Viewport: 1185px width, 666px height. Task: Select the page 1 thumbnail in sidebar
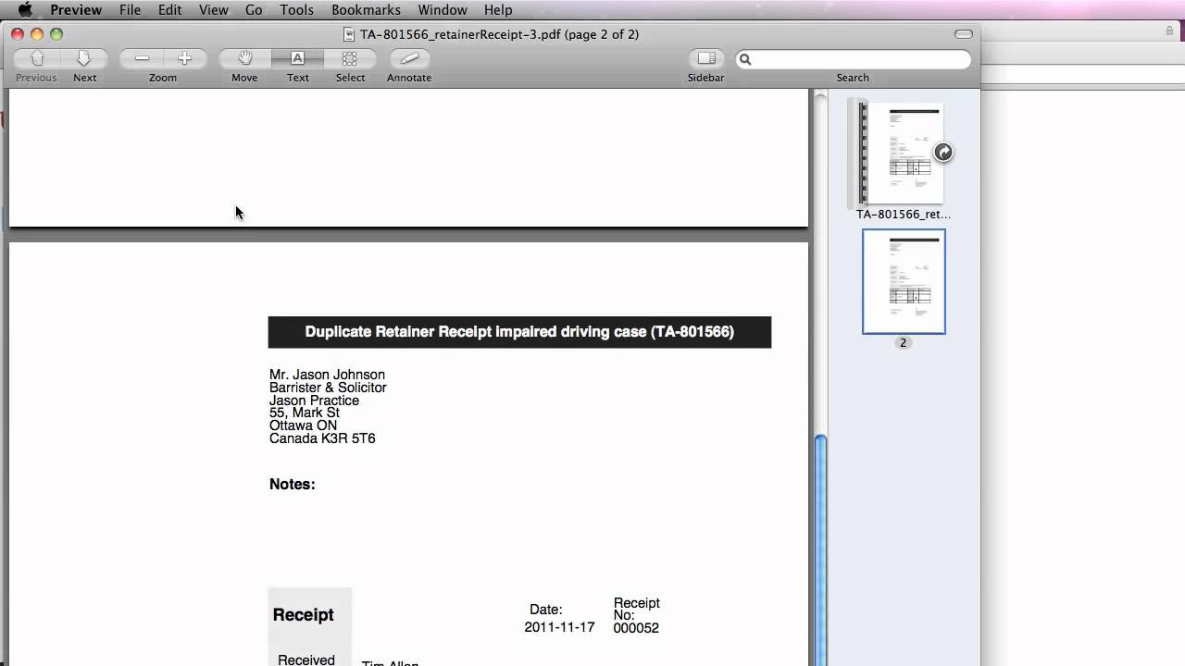[903, 153]
